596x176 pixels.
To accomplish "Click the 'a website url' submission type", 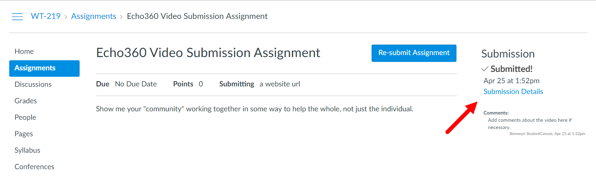I will click(280, 84).
